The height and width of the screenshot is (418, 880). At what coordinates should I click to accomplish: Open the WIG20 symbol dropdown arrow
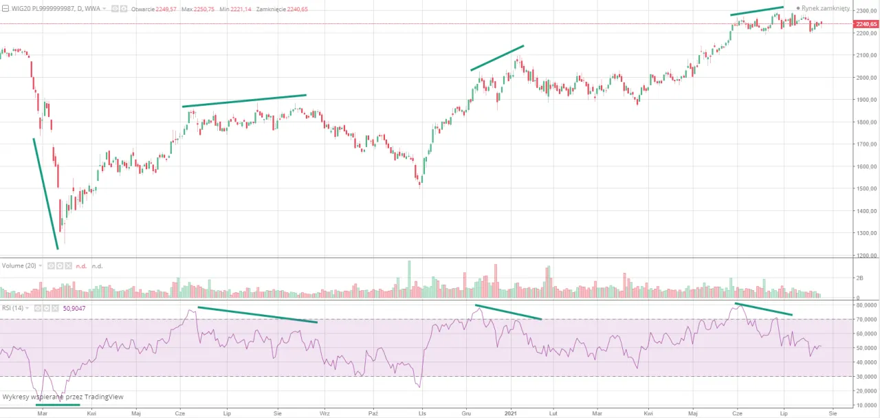coord(106,9)
